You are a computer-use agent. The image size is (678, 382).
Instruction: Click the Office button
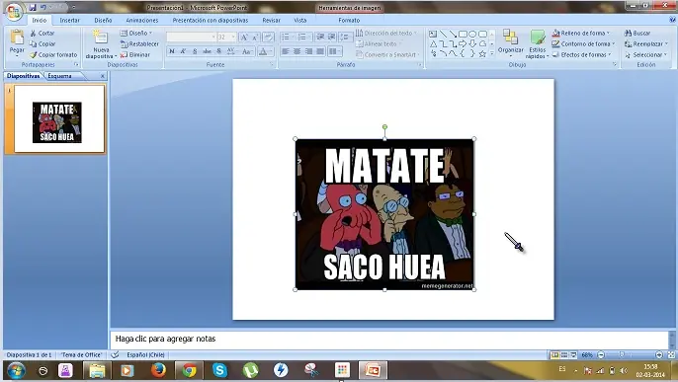pos(14,12)
